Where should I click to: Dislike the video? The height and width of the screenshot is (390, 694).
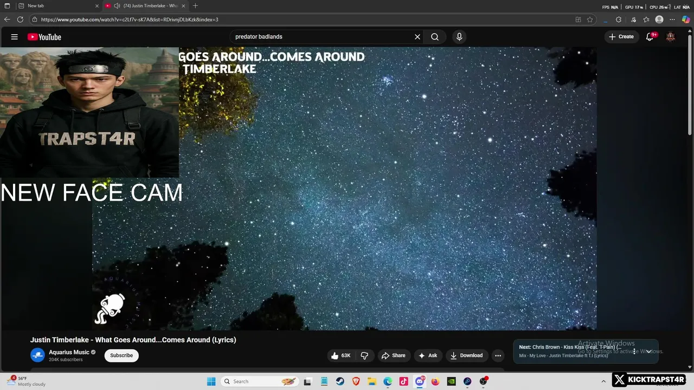tap(364, 355)
